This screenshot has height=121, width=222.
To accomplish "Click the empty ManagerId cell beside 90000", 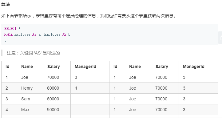I will tap(90, 110).
